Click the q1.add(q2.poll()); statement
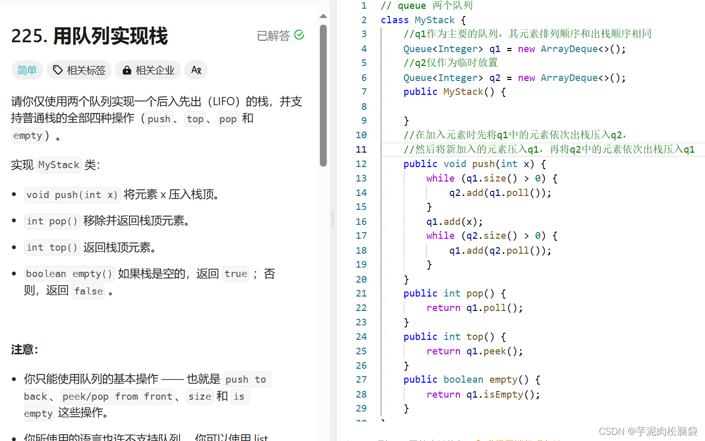The height and width of the screenshot is (441, 705). tap(500, 251)
